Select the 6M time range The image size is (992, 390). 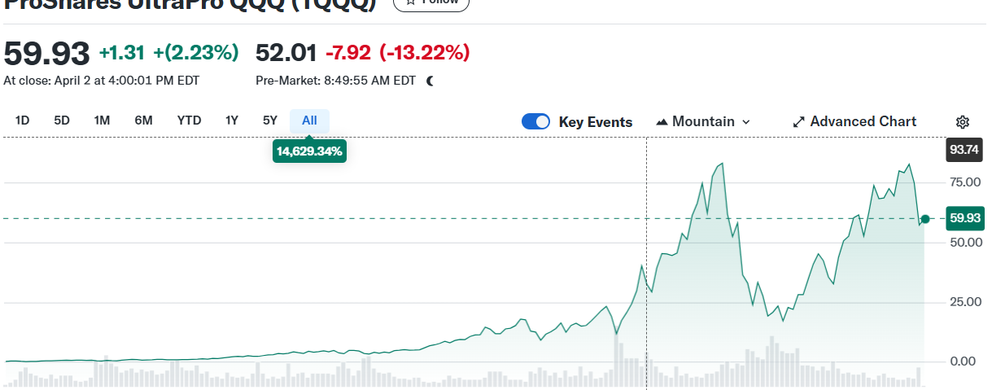[143, 121]
